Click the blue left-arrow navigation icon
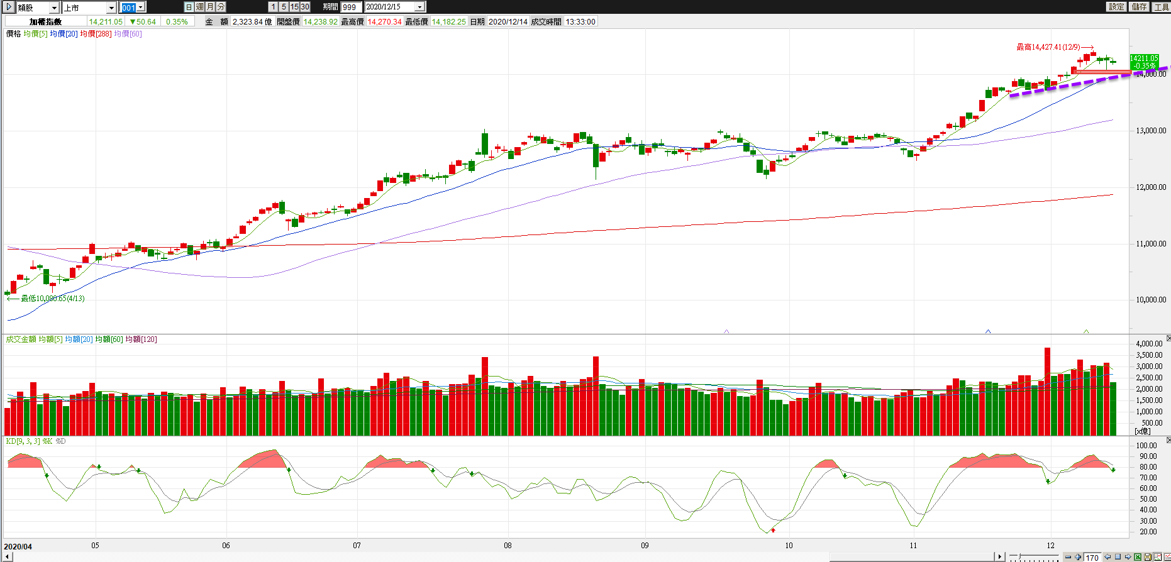1171x562 pixels. point(1107,557)
